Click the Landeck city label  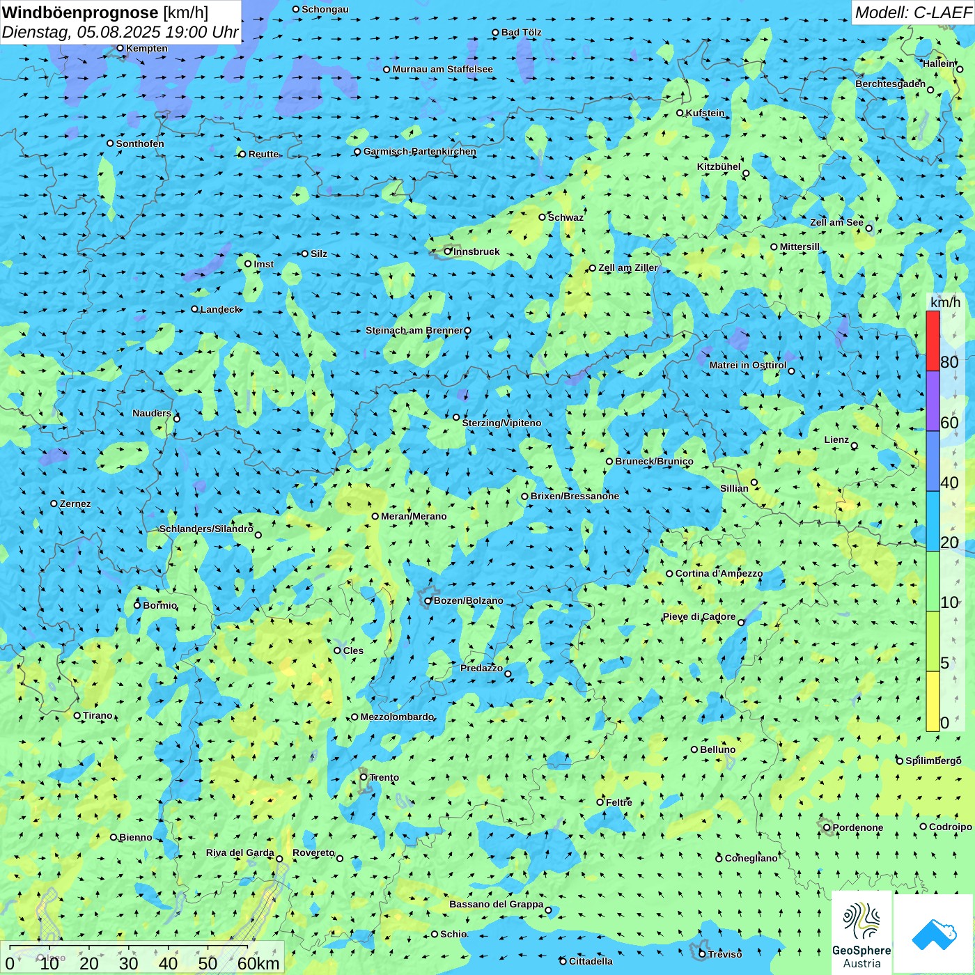tap(220, 309)
